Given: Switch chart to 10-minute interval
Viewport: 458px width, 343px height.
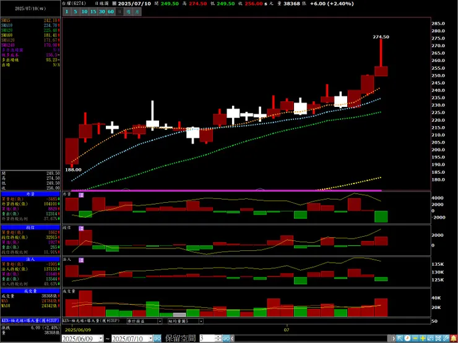Looking at the screenshot, I should (x=84, y=12).
